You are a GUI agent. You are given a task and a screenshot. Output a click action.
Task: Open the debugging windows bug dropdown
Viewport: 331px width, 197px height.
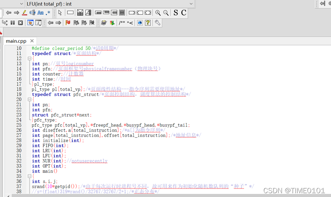point(30,23)
